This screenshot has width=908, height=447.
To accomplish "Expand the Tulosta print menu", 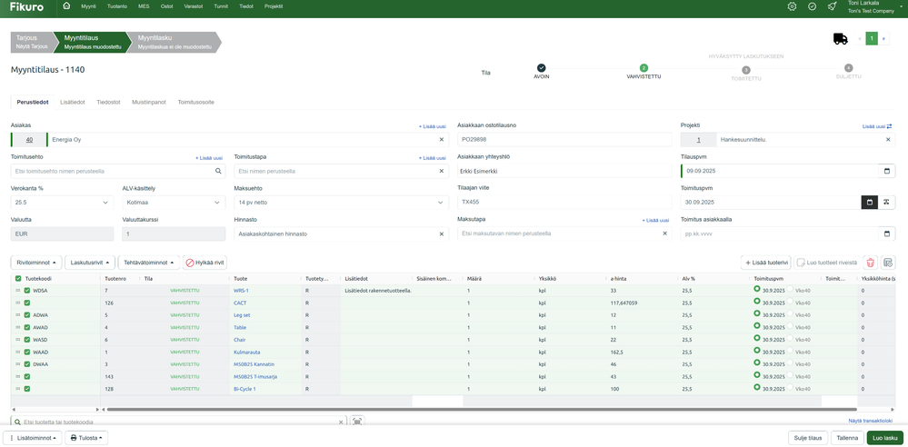I will pyautogui.click(x=86, y=438).
